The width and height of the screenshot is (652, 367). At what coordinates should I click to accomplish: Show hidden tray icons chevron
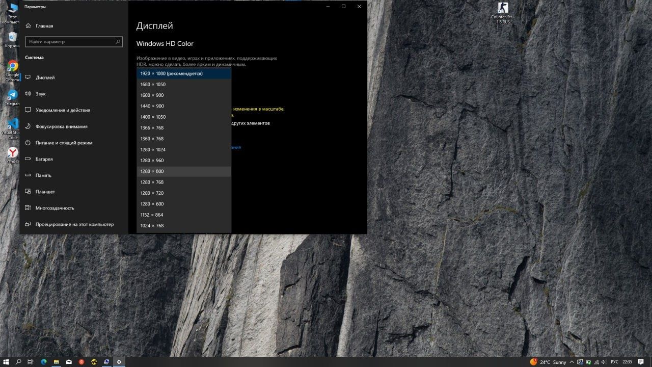pyautogui.click(x=573, y=362)
